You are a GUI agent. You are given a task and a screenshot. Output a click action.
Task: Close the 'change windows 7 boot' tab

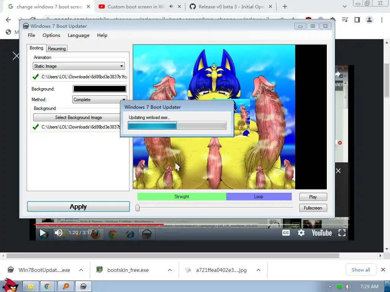(88, 7)
